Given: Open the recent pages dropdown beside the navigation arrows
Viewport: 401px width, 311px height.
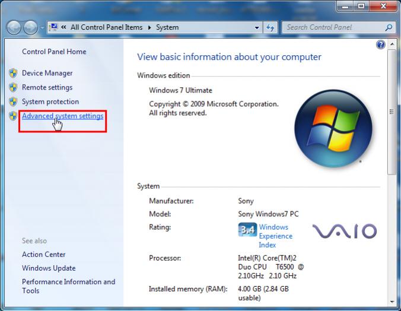Looking at the screenshot, I should (x=42, y=27).
